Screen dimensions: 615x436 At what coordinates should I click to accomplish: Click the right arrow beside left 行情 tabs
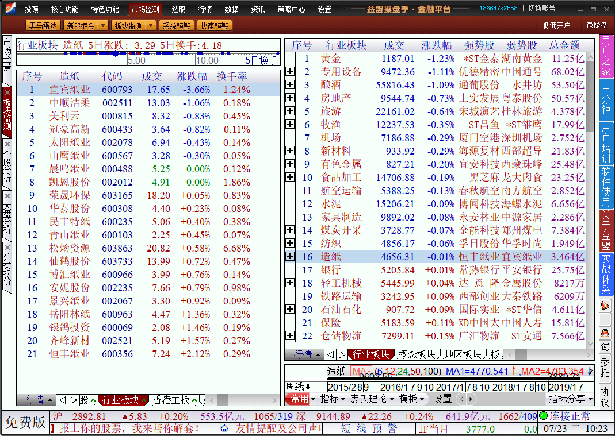coord(73,400)
